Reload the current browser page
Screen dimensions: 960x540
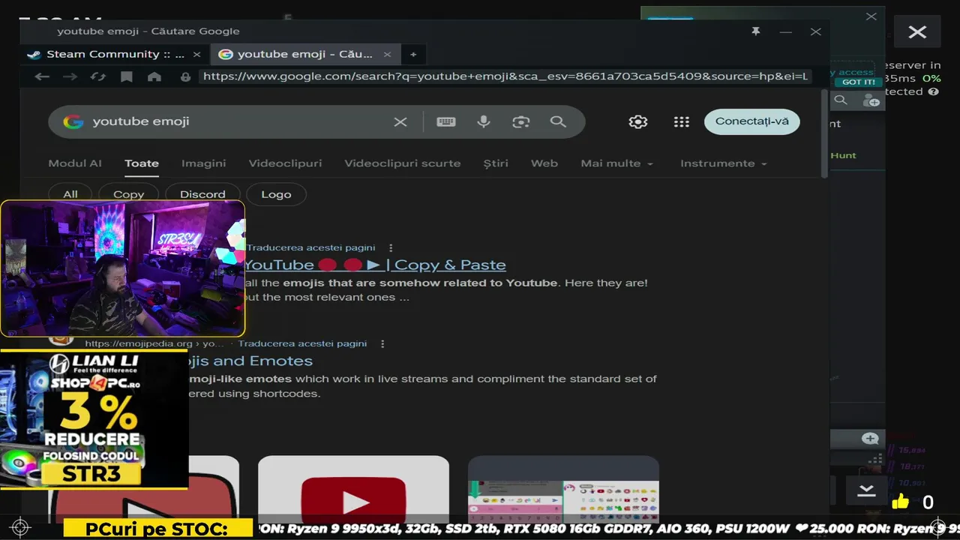[97, 76]
